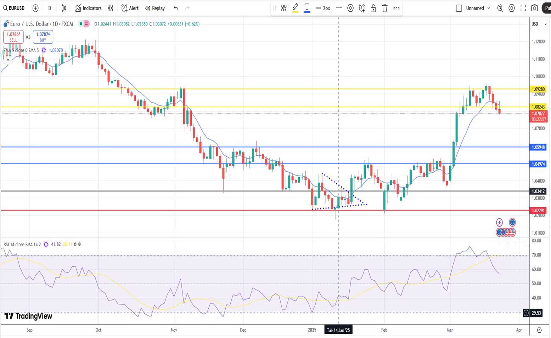551x338 pixels.
Task: Open the Indicators menu
Action: click(88, 8)
